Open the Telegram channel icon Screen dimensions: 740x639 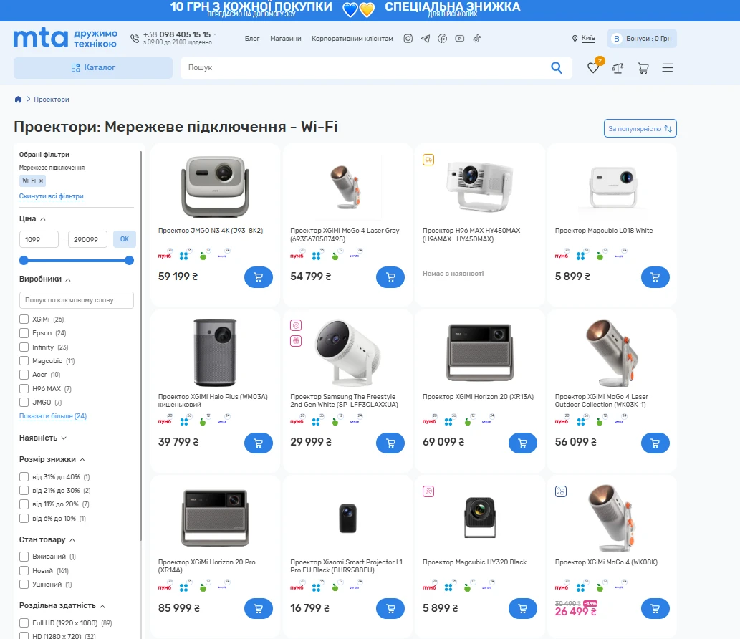(426, 39)
